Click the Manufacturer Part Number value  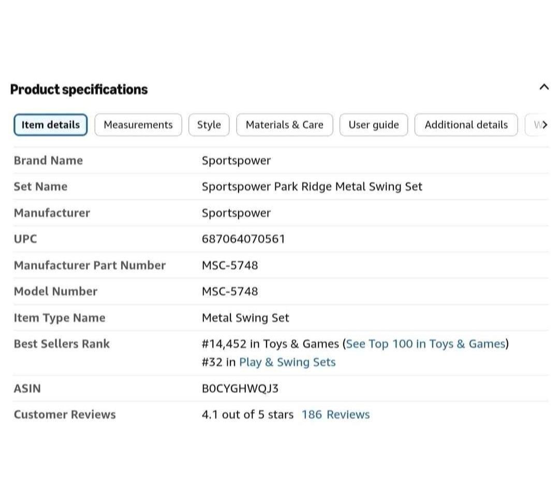[x=230, y=265]
